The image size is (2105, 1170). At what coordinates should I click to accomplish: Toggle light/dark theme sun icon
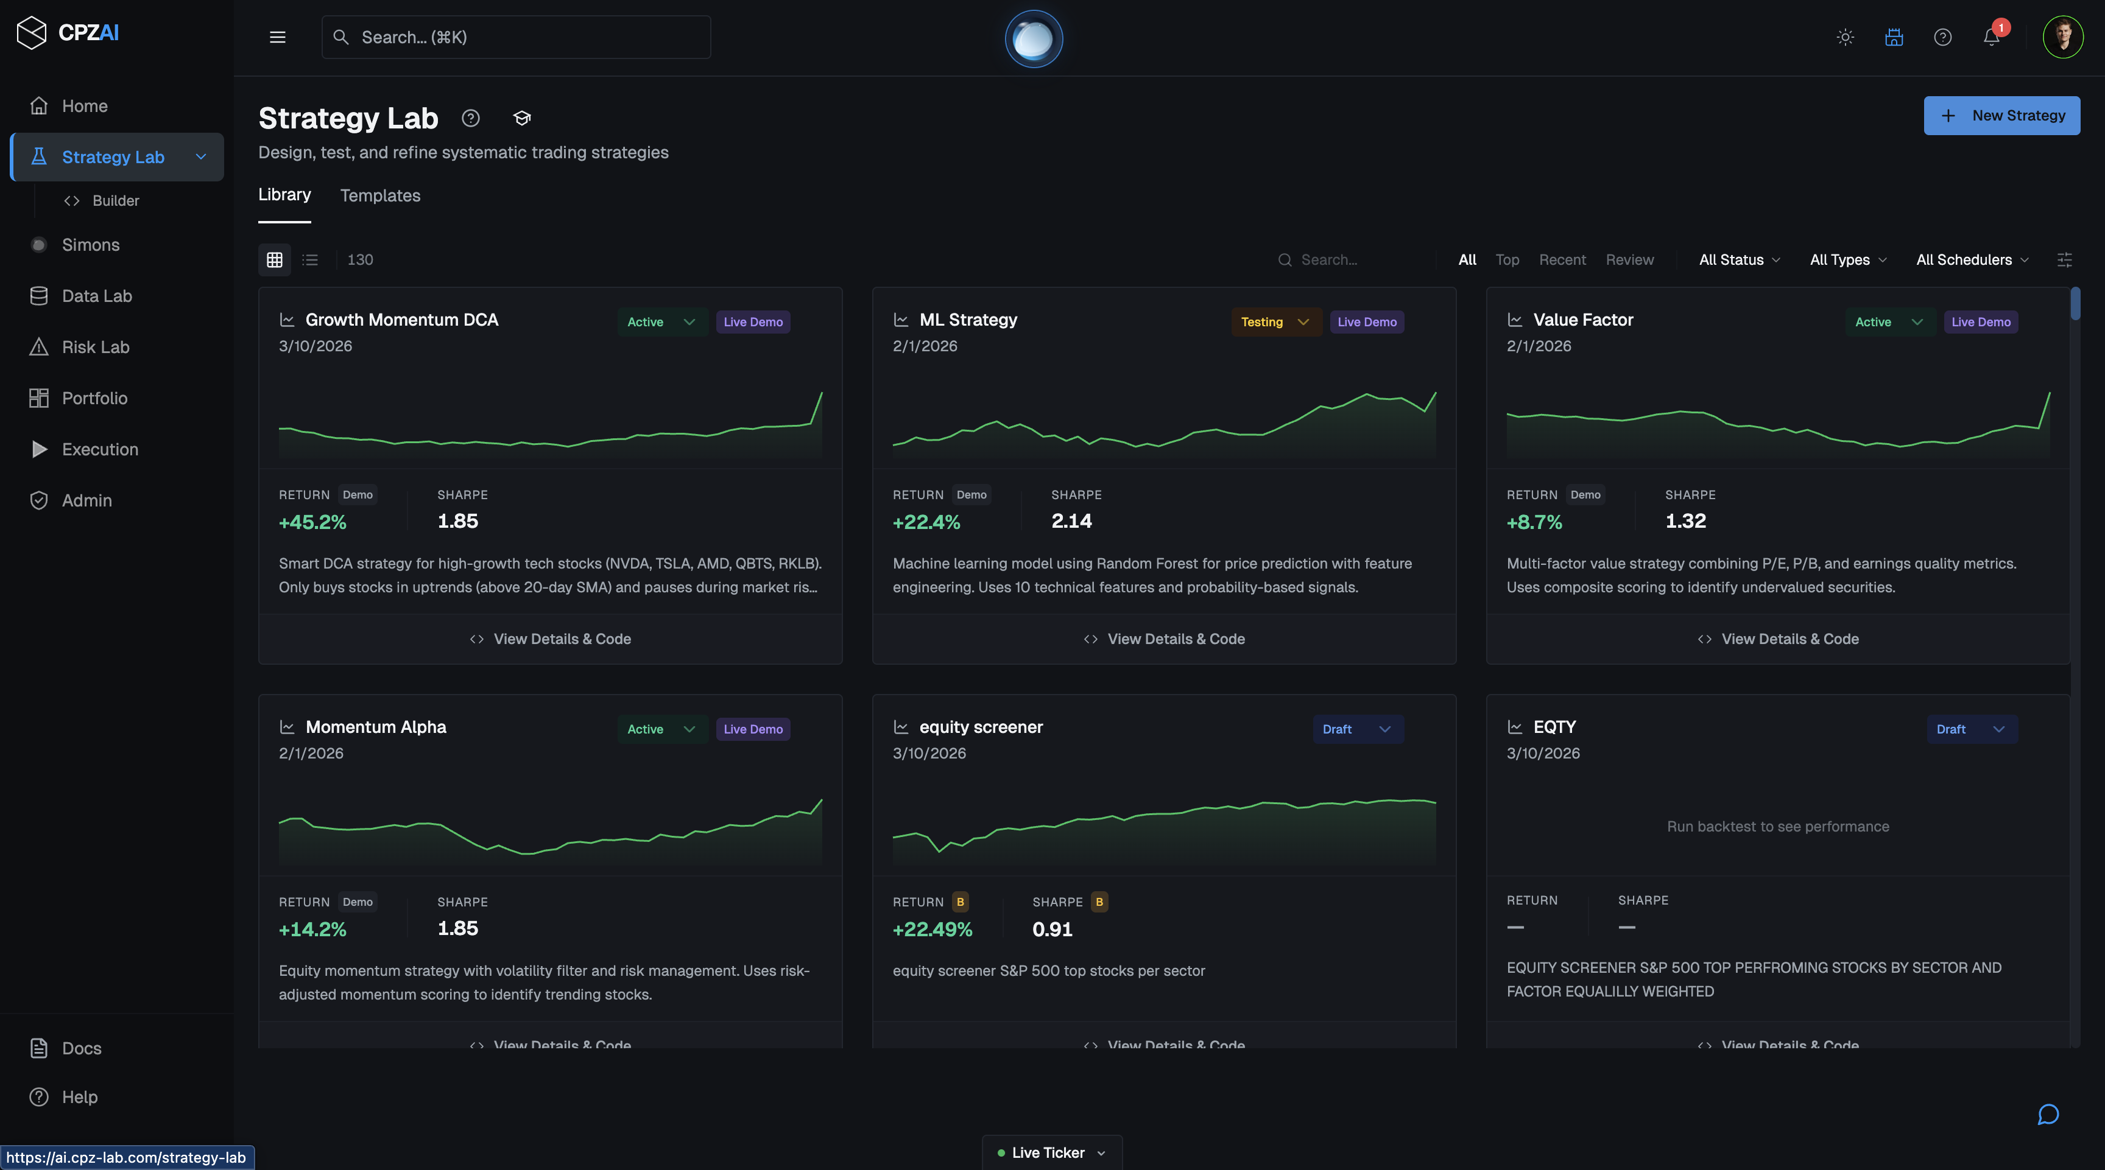[1845, 38]
